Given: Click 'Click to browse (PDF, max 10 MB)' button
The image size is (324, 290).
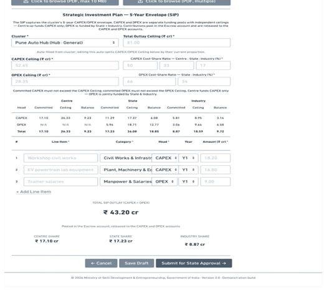Looking at the screenshot, I should (x=65, y=2).
